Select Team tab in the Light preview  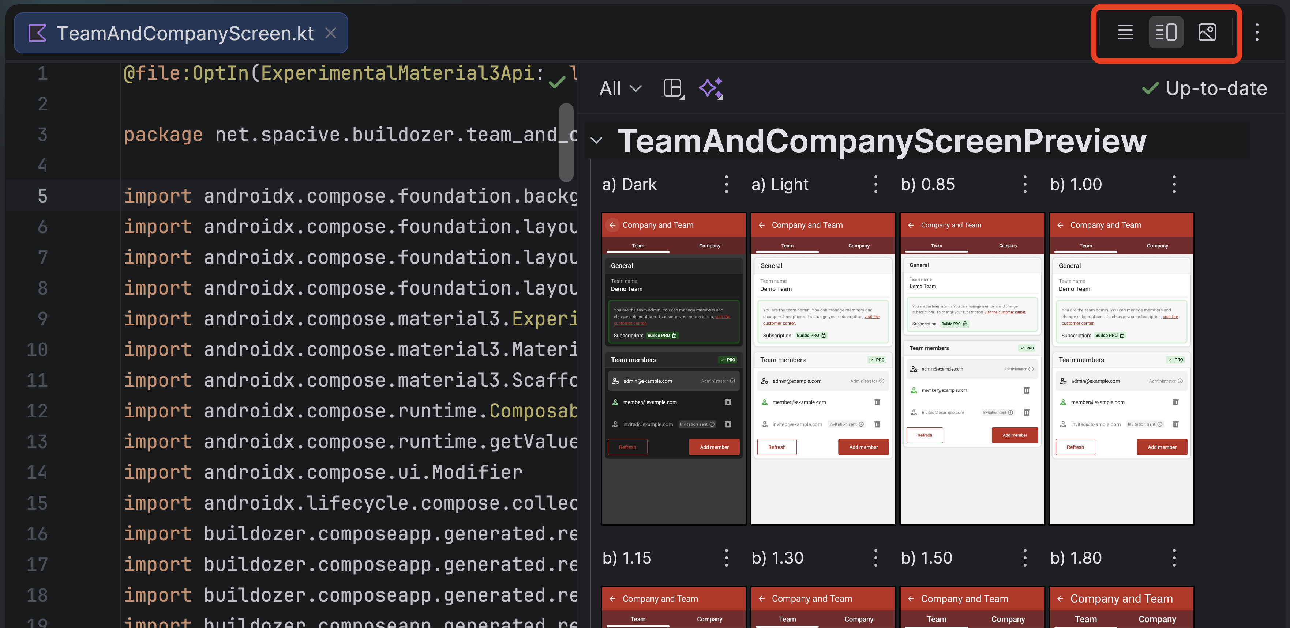click(787, 246)
